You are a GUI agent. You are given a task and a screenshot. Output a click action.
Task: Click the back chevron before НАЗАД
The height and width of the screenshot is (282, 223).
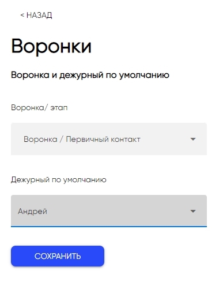[22, 15]
